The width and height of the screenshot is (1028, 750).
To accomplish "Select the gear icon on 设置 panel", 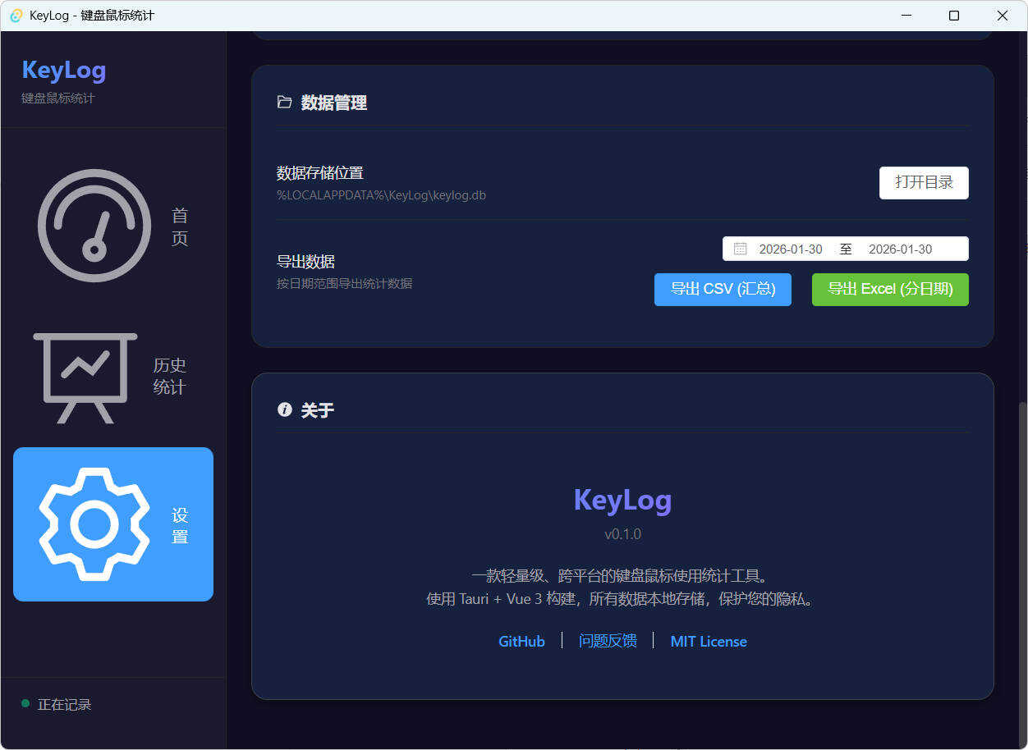I will tap(94, 524).
